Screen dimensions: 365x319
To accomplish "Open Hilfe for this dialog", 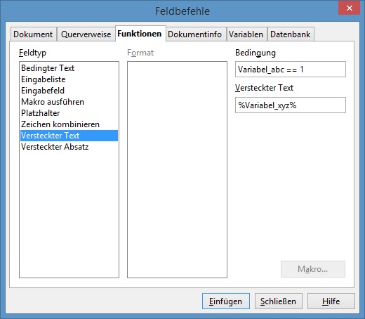I will click(331, 301).
